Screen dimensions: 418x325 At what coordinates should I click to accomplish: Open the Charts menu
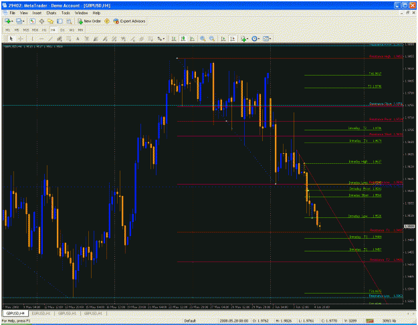(x=51, y=13)
